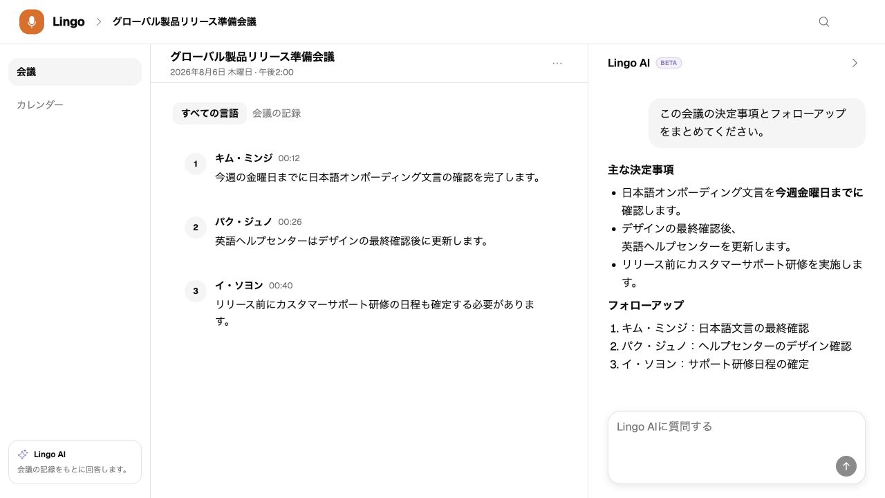Jump to 00:12 timestamp for キム・ミンジ
Image resolution: width=885 pixels, height=498 pixels.
point(289,158)
